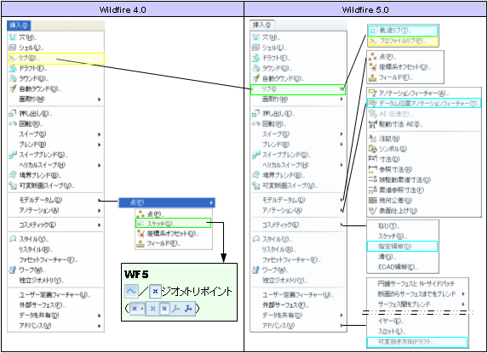This screenshot has height=353, width=488.
Task: Click 穴 icon in Wildfire 4.0 menu
Action: point(13,37)
